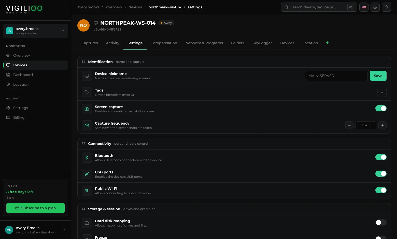Click the AB user avatar
The height and width of the screenshot is (239, 397).
click(9, 230)
